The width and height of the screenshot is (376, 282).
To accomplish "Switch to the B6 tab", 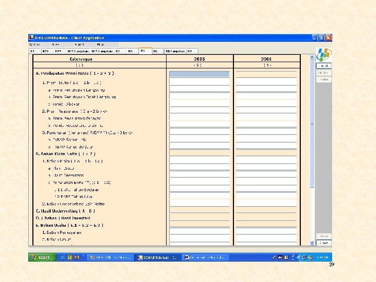I will click(158, 51).
